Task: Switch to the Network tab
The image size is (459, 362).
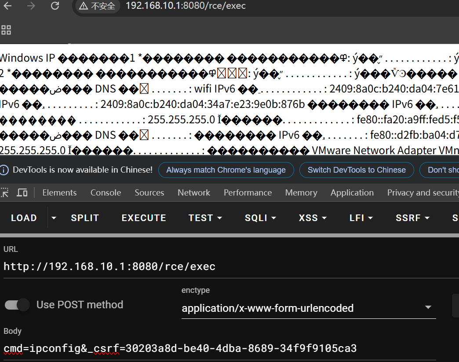Action: point(194,192)
